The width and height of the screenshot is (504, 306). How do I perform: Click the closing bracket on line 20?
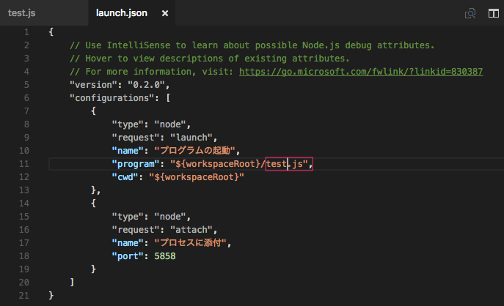tap(72, 283)
